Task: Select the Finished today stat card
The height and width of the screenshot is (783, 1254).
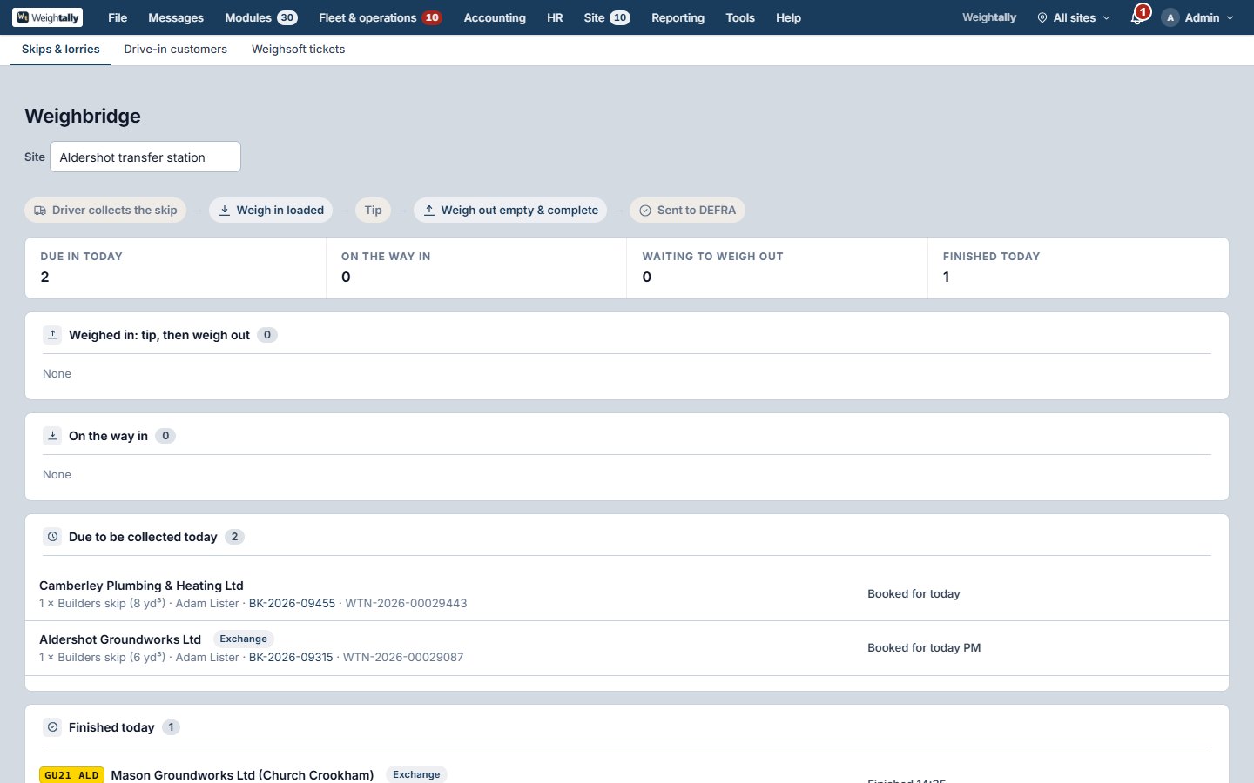Action: (1078, 268)
